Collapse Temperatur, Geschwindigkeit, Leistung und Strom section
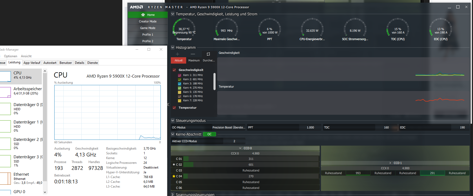Image resolution: width=473 pixels, height=196 pixels. tap(173, 14)
